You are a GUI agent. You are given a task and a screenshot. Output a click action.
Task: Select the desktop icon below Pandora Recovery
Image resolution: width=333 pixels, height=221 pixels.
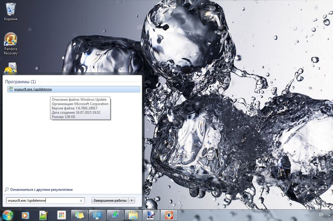10,68
